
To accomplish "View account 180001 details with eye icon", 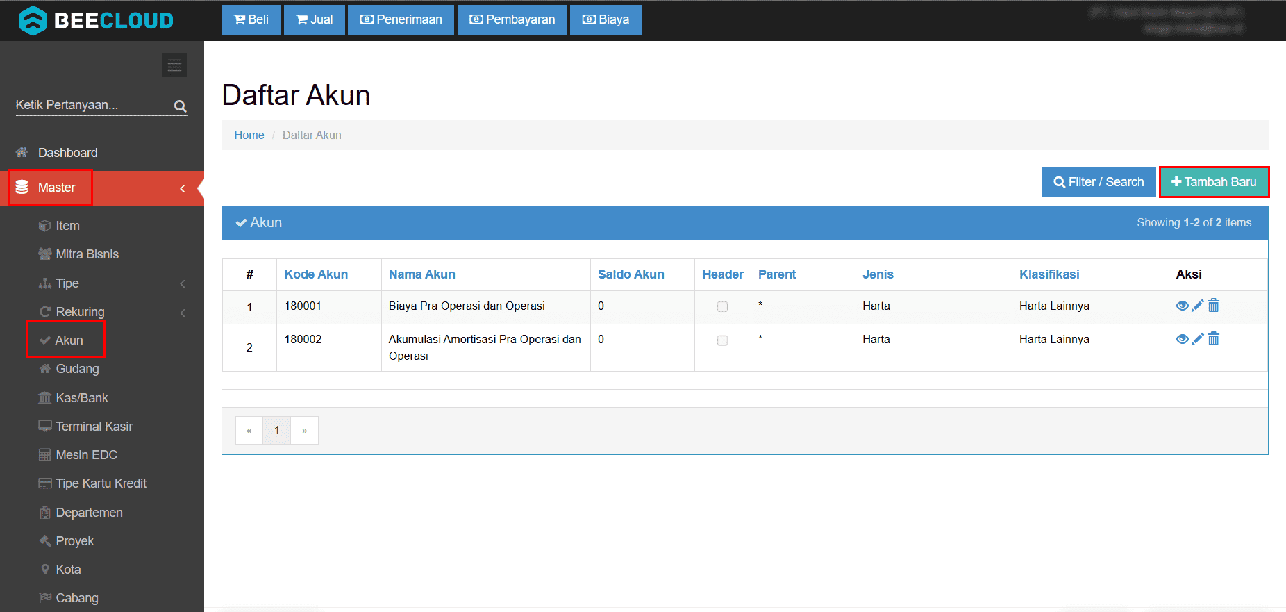I will 1182,306.
